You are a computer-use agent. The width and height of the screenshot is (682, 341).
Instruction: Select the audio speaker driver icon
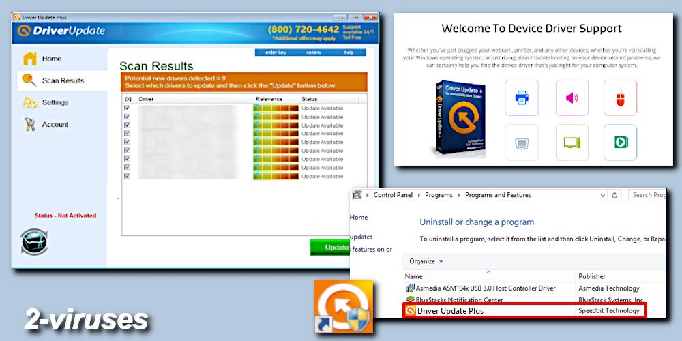pos(572,98)
